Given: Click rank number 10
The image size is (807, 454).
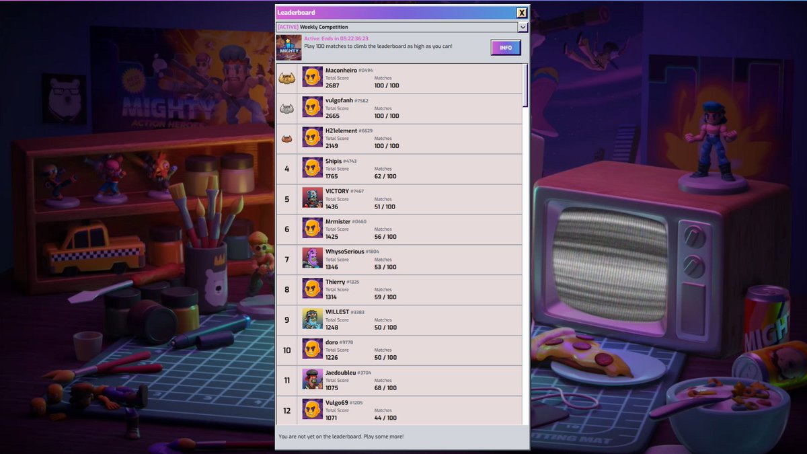Looking at the screenshot, I should point(287,350).
